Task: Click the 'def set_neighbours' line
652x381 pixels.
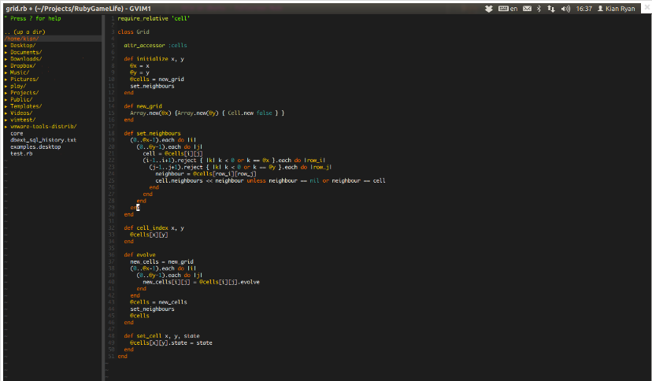Action: point(152,133)
